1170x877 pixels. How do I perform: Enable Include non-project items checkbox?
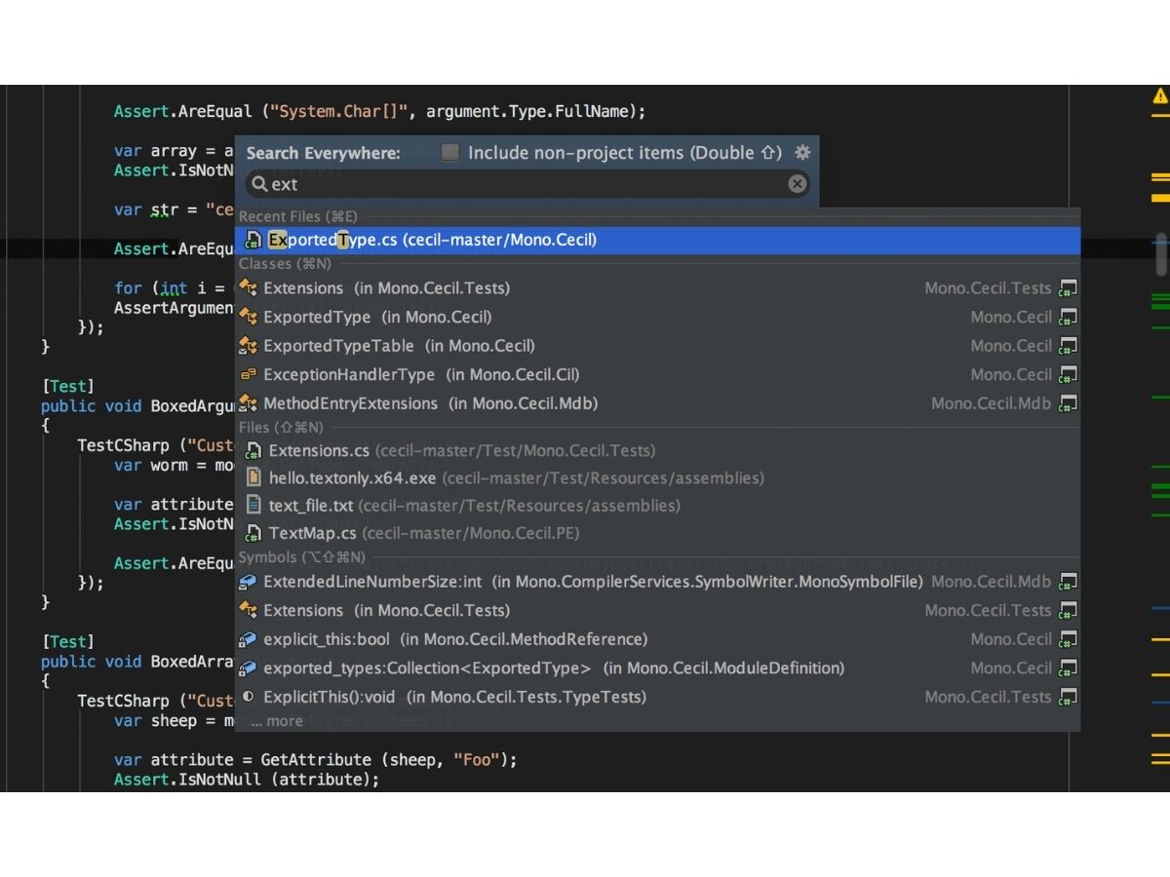(x=449, y=152)
